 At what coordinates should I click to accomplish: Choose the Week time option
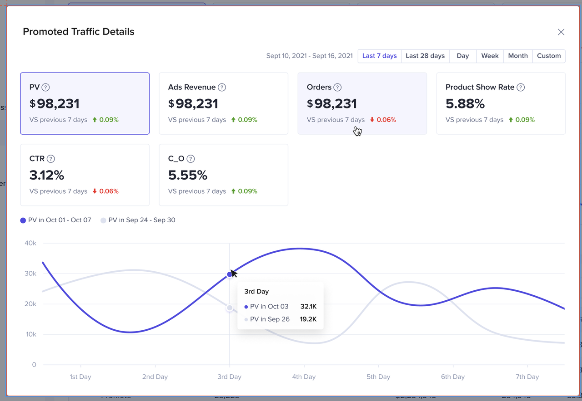click(490, 56)
